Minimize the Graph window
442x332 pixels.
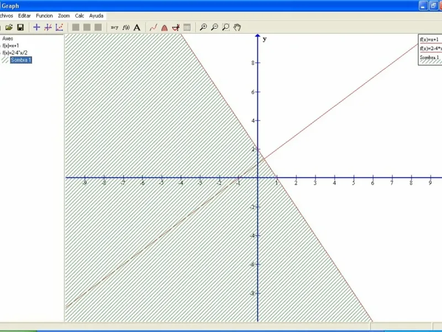point(423,6)
